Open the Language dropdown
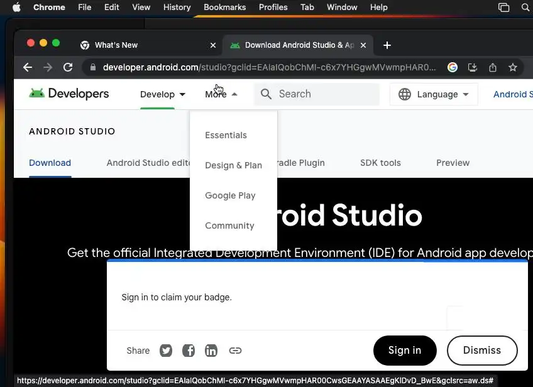The height and width of the screenshot is (387, 533). (434, 94)
